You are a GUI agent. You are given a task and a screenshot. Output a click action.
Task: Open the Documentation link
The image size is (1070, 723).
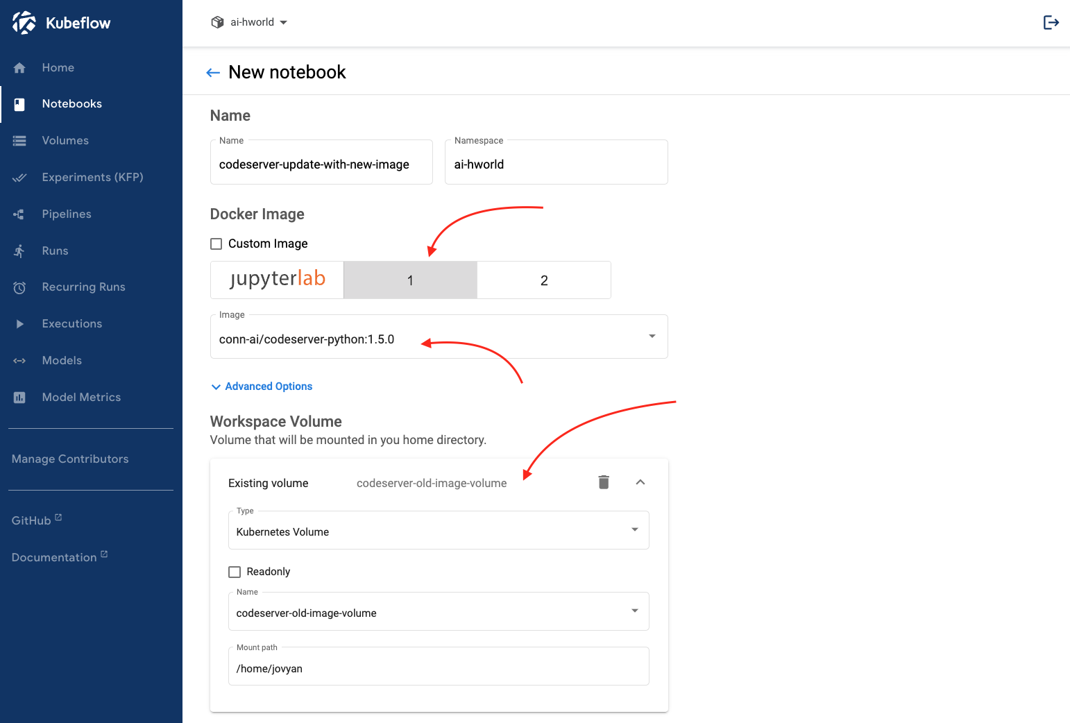54,558
